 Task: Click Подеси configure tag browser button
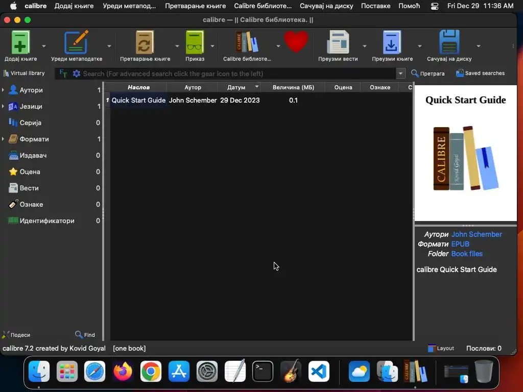16,335
